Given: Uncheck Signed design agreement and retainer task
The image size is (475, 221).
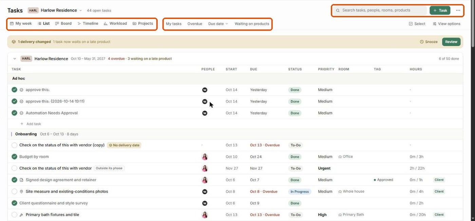Looking at the screenshot, I should tap(14, 180).
